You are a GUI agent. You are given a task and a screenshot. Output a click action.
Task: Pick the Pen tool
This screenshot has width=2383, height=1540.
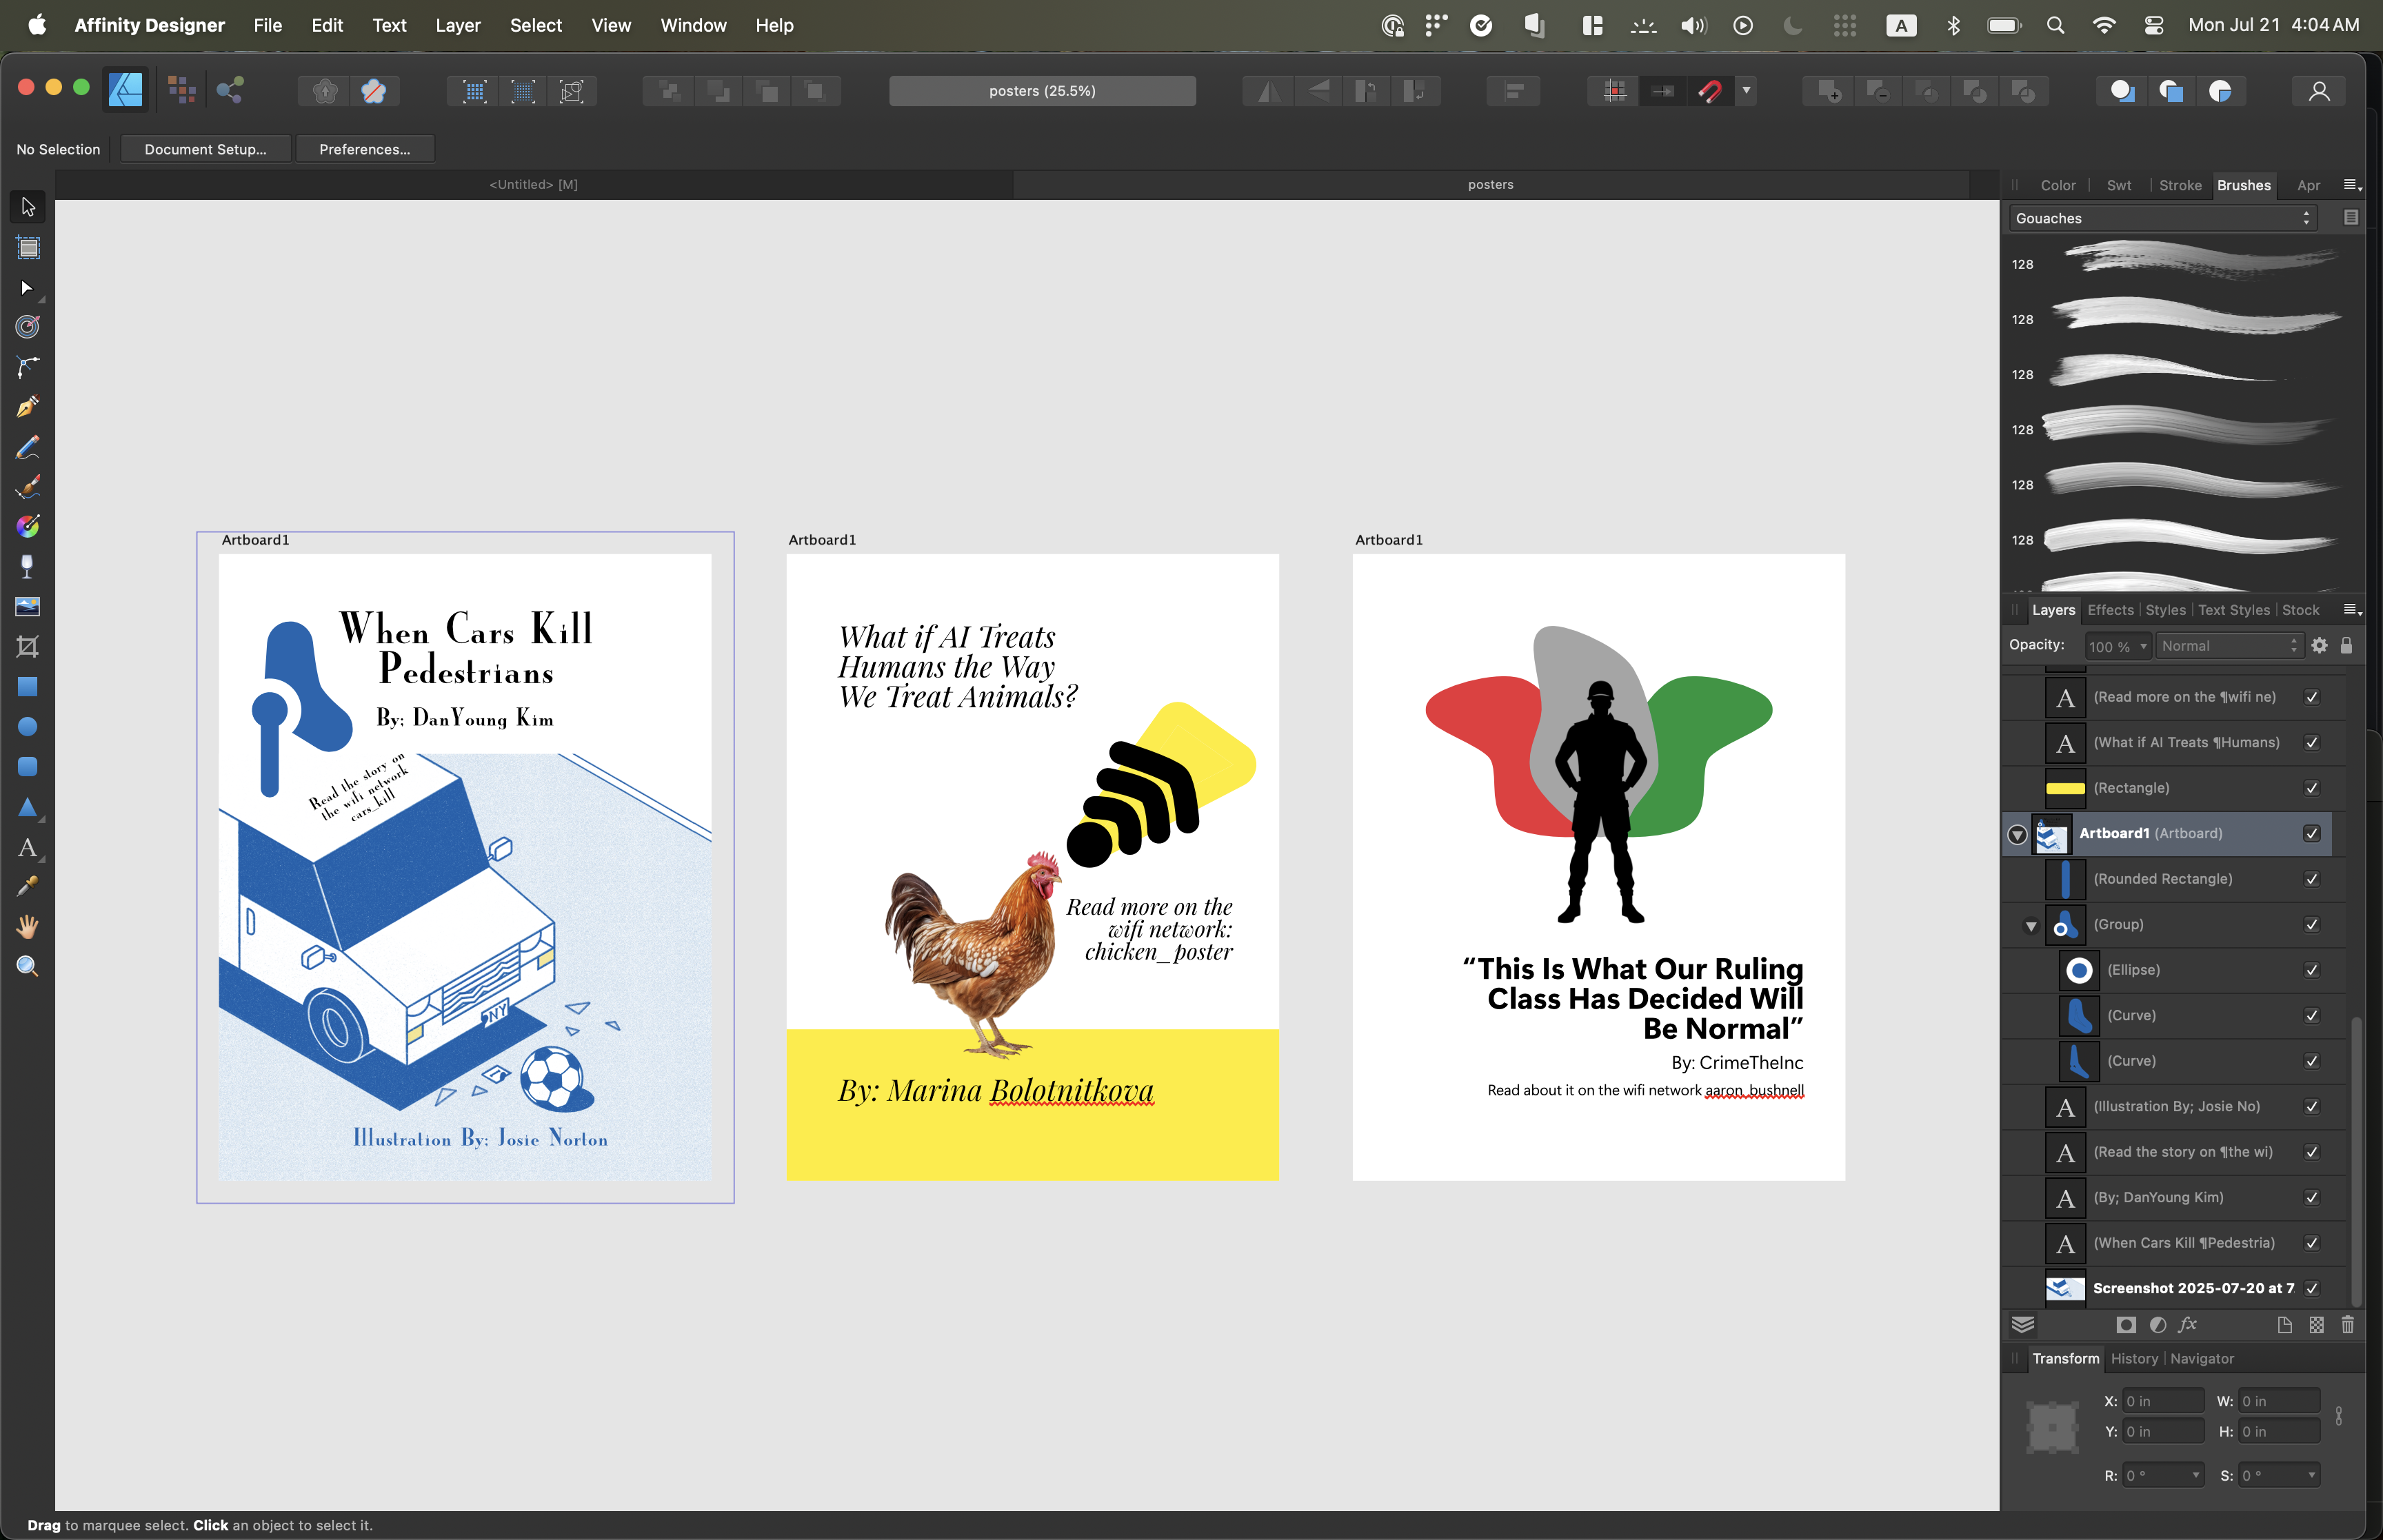(x=28, y=367)
